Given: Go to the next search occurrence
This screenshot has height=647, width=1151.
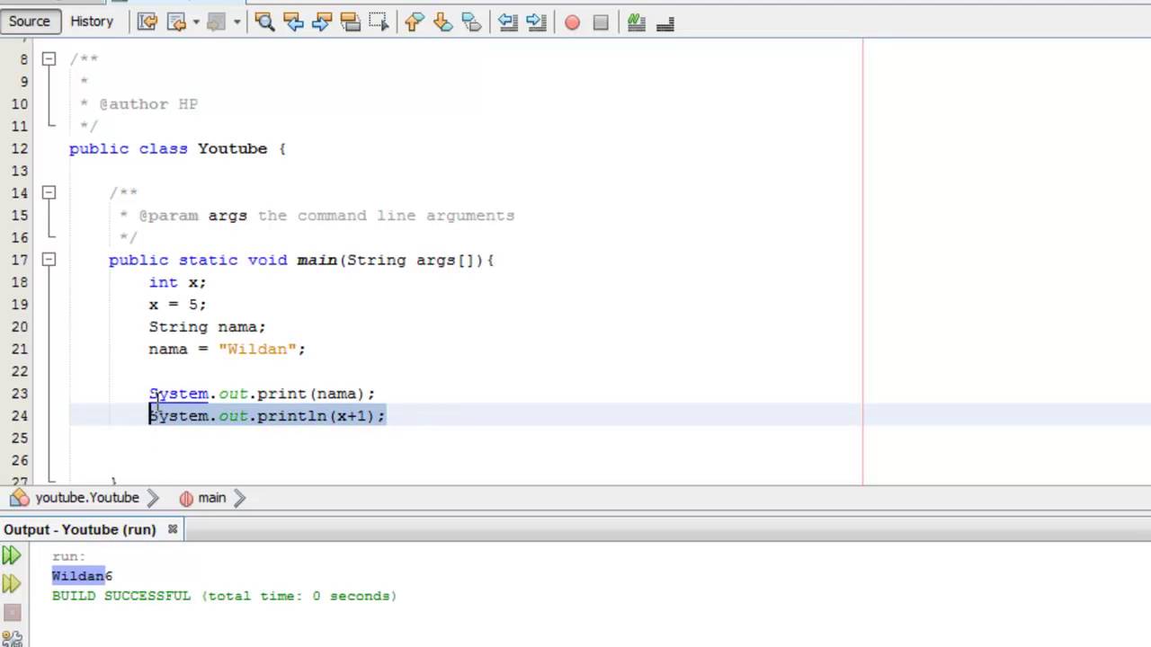Looking at the screenshot, I should pyautogui.click(x=322, y=22).
